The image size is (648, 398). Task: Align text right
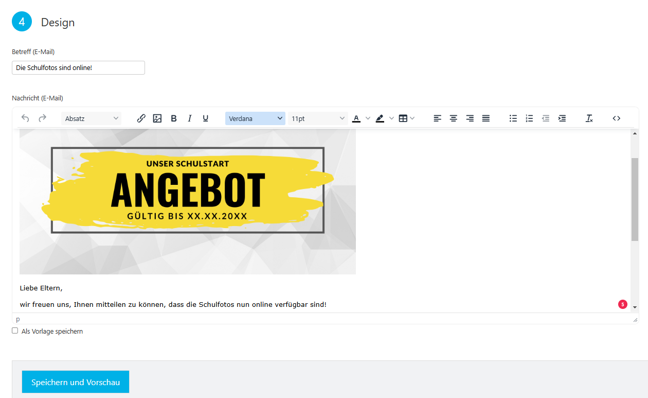pyautogui.click(x=470, y=118)
